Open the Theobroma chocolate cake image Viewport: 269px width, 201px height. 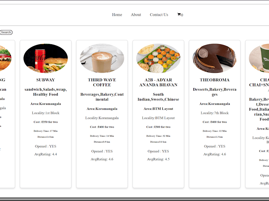pos(215,58)
